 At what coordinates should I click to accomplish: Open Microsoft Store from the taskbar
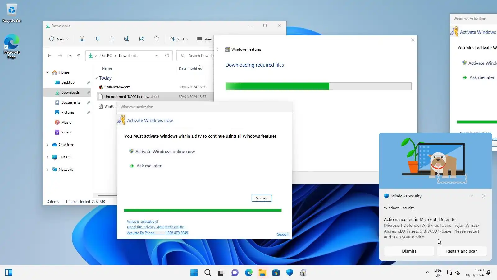click(276, 273)
